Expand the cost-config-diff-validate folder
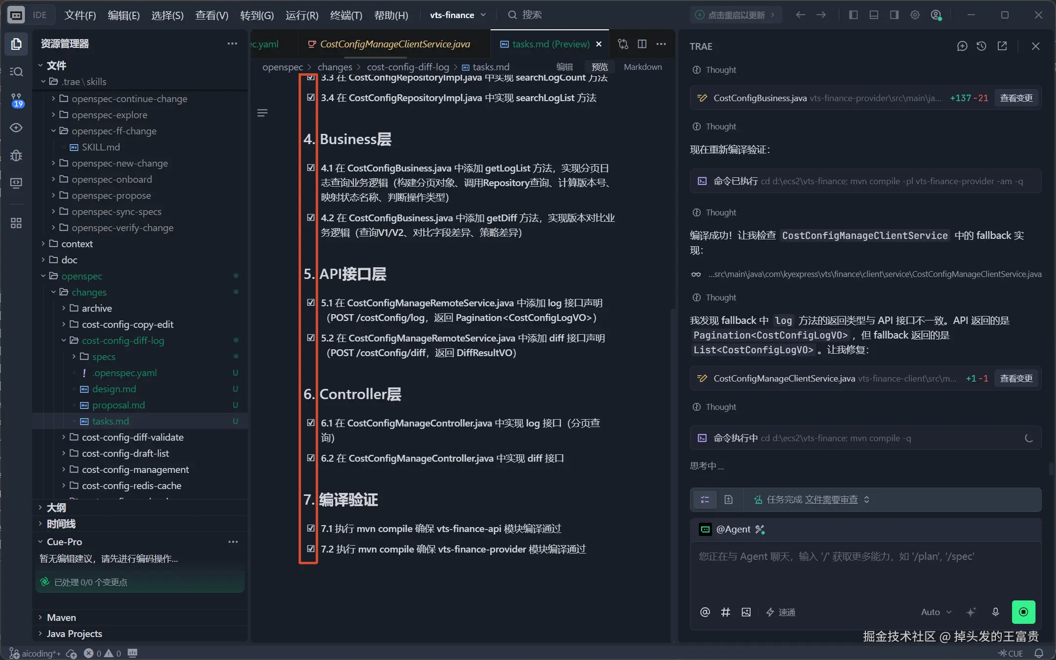This screenshot has width=1056, height=660. (x=132, y=437)
